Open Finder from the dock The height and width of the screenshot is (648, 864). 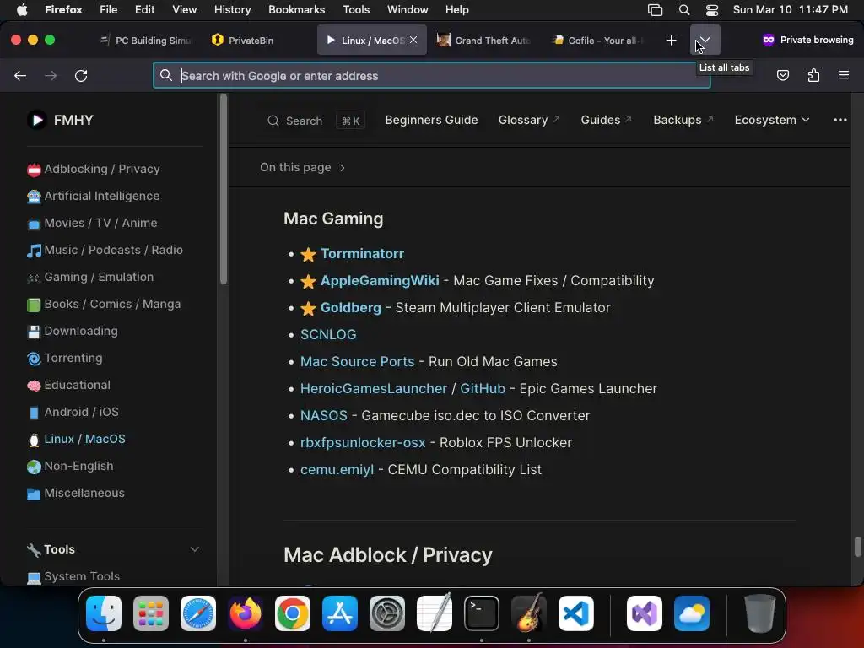pos(104,613)
